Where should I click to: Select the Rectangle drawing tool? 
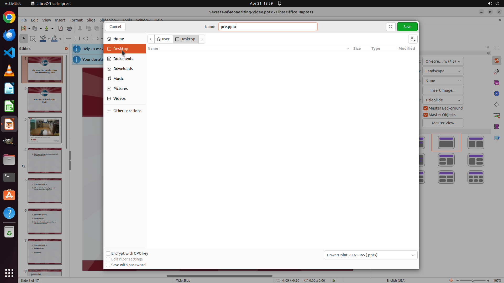coord(77,39)
